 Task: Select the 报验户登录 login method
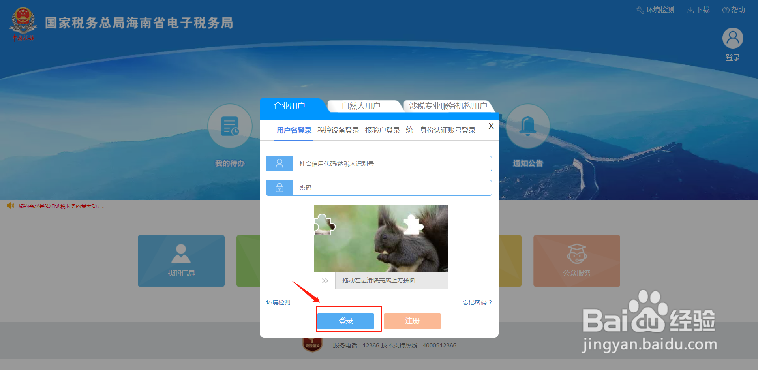(383, 130)
